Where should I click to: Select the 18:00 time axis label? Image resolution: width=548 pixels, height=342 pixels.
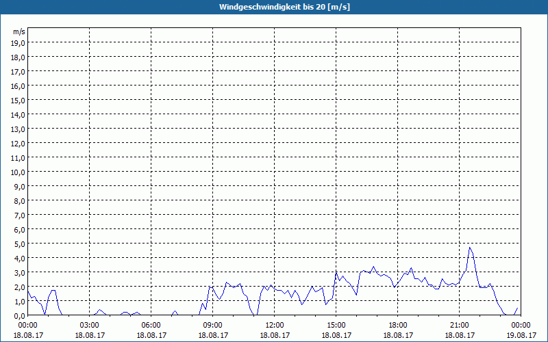(x=397, y=325)
